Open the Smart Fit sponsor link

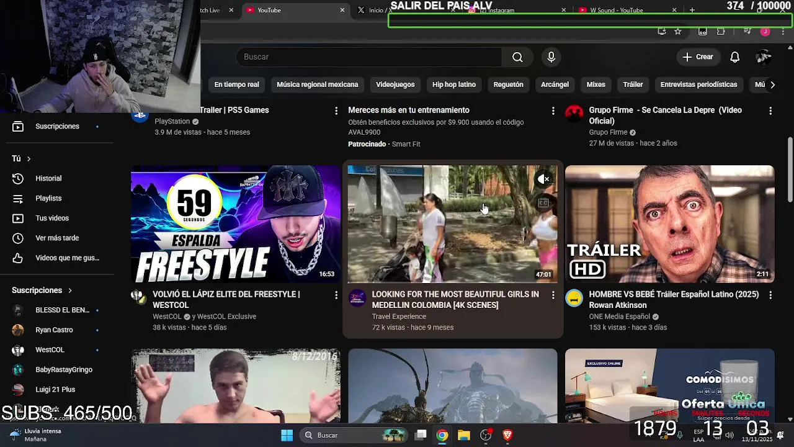406,144
